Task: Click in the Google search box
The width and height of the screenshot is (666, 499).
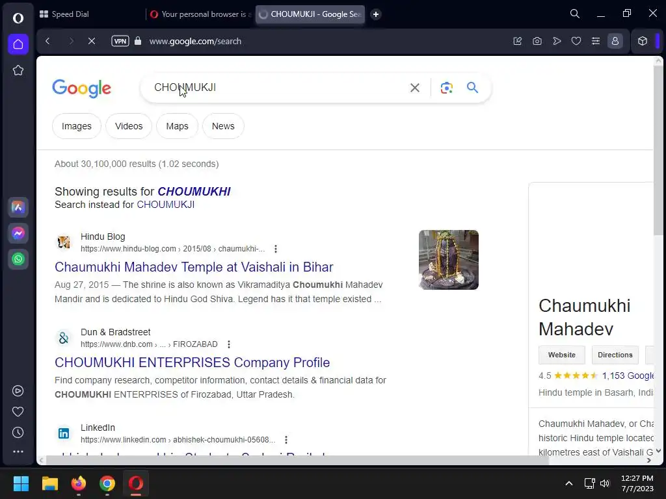Action: 276,88
